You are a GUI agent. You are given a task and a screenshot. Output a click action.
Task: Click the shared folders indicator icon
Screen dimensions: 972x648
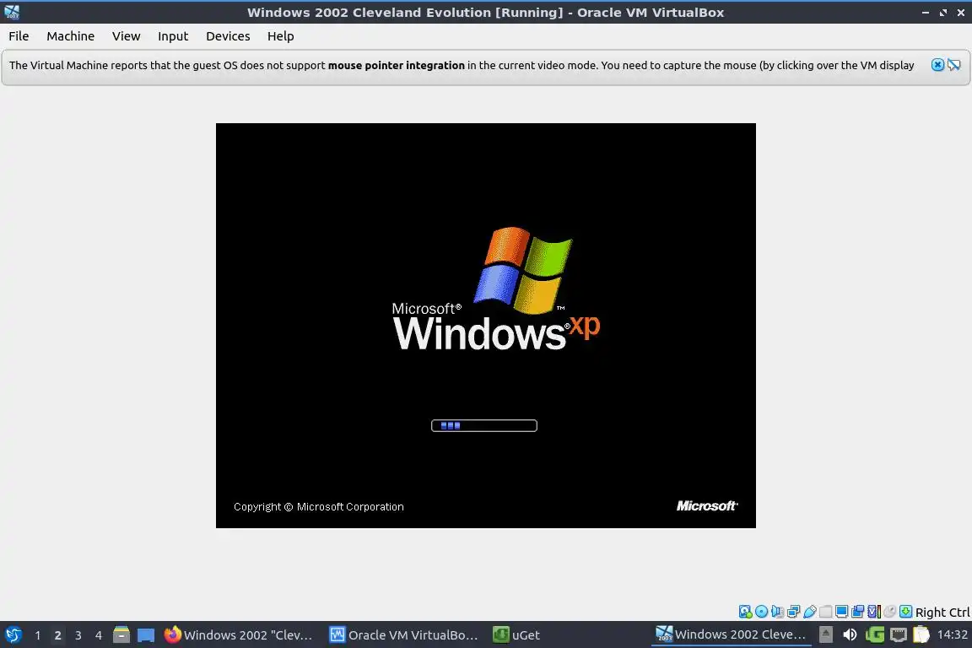click(x=826, y=612)
